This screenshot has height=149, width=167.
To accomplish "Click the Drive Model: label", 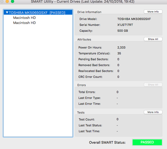I will point(88,19).
